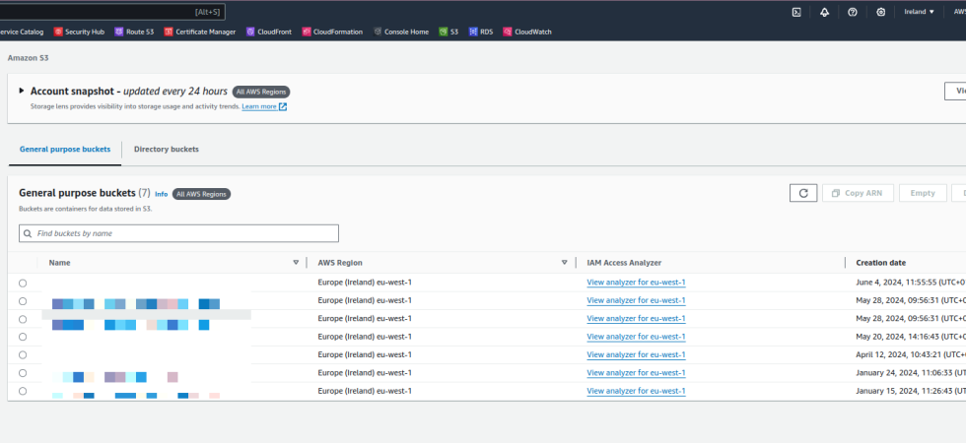Open the Info link next to bucket count
The width and height of the screenshot is (966, 443).
161,195
